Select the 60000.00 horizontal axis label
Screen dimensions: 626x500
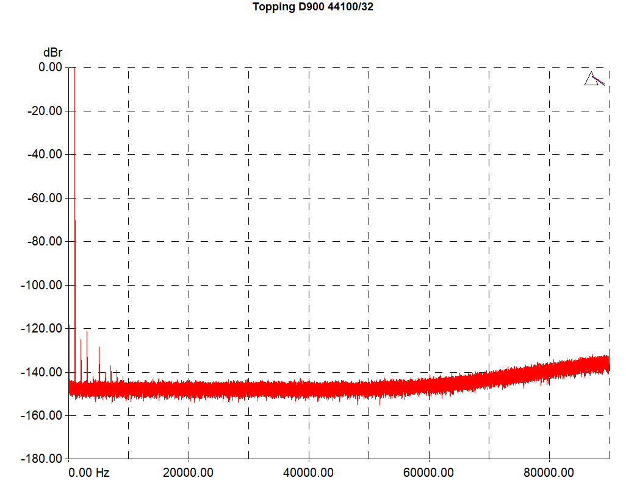point(428,473)
